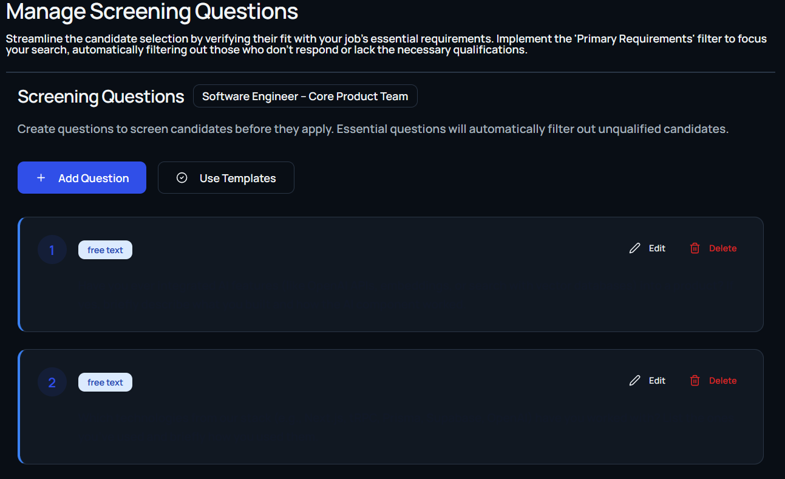Click the free text tag on question 2
Viewport: 785px width, 479px height.
tap(105, 382)
